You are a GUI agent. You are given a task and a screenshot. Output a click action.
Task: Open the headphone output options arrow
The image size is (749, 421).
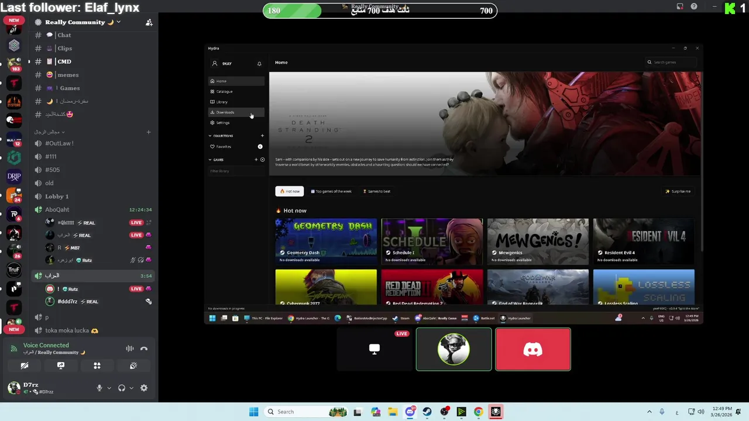[131, 388]
